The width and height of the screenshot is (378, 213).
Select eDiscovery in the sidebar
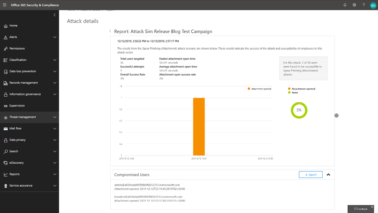17,163
